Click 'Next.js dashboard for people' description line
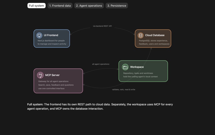The height and width of the screenshot is (135, 215). 51,41
